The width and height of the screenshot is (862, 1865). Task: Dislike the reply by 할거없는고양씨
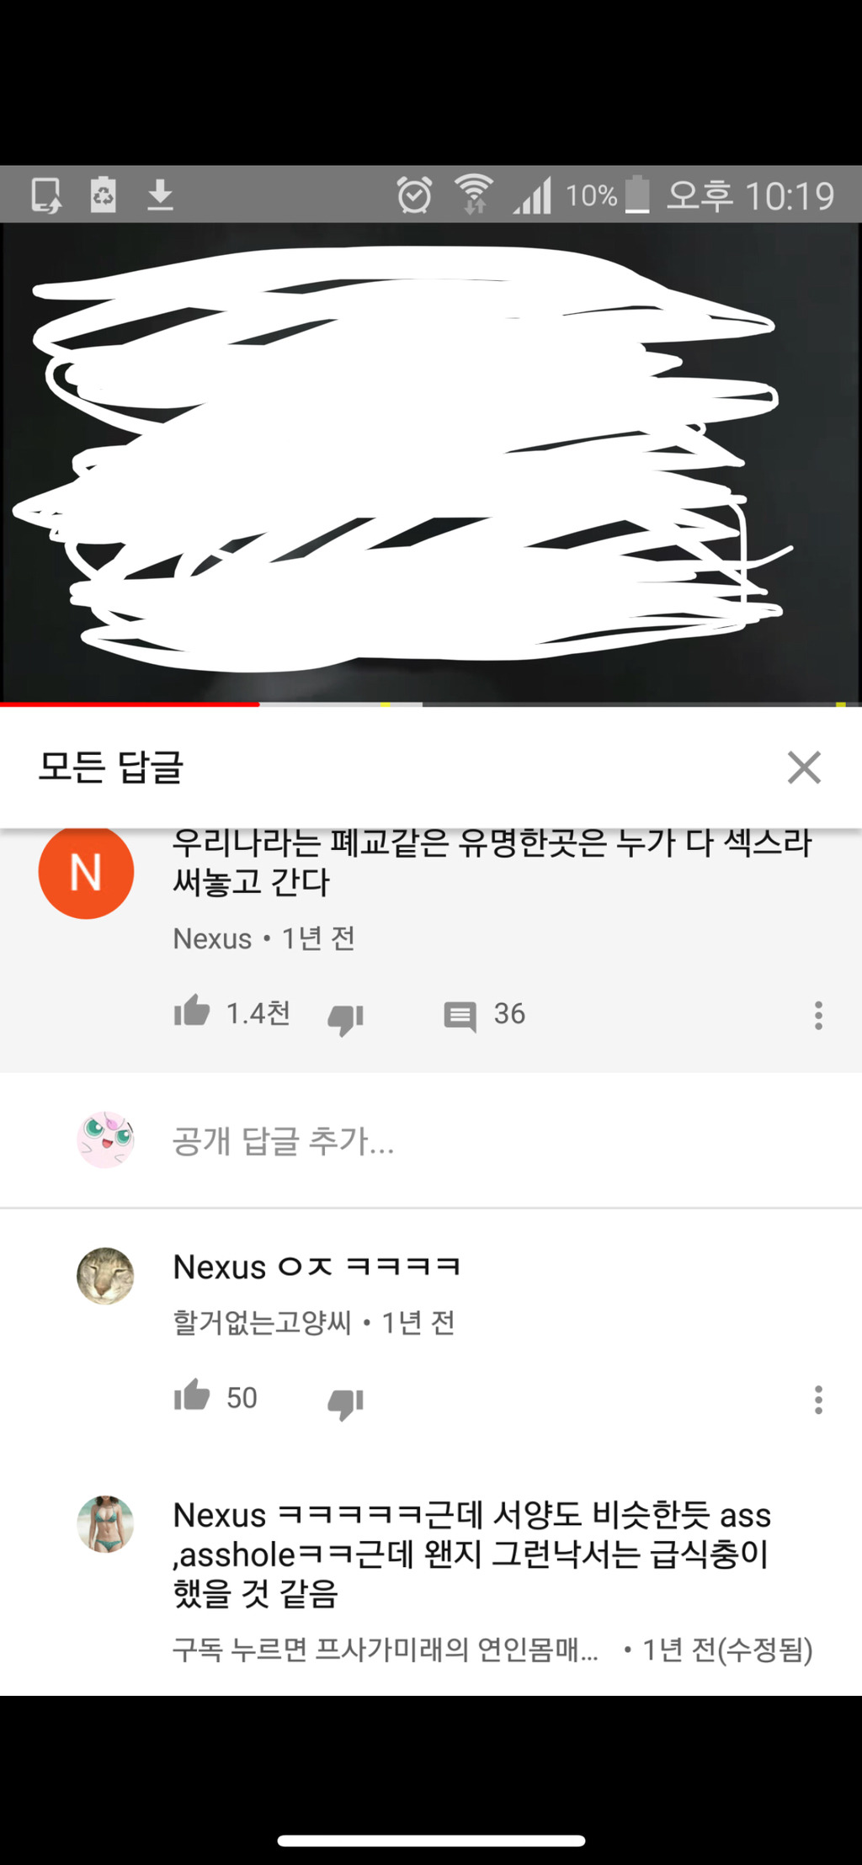(345, 1403)
